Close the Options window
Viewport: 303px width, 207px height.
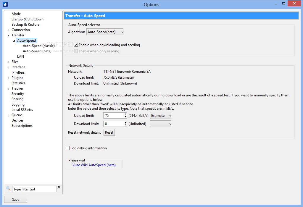point(294,3)
